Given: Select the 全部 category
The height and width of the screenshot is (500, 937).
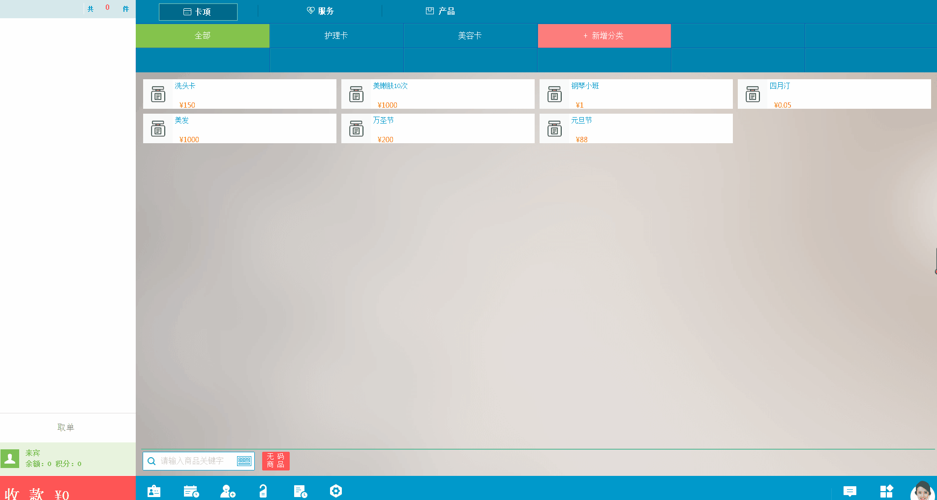Looking at the screenshot, I should coord(203,36).
